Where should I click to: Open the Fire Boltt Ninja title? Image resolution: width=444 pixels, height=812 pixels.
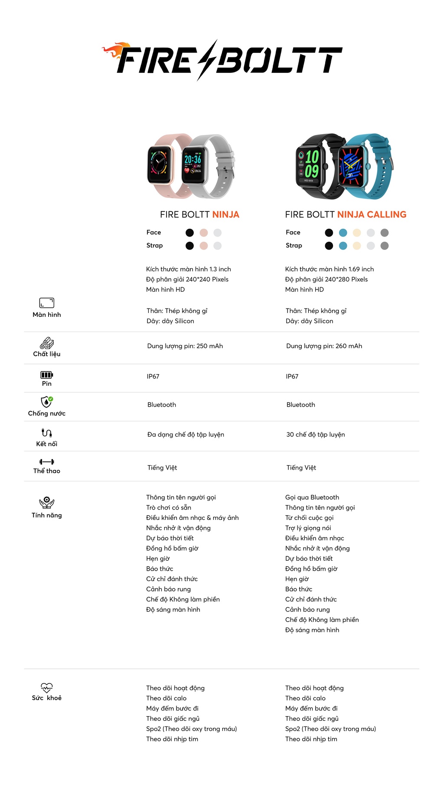pyautogui.click(x=199, y=214)
